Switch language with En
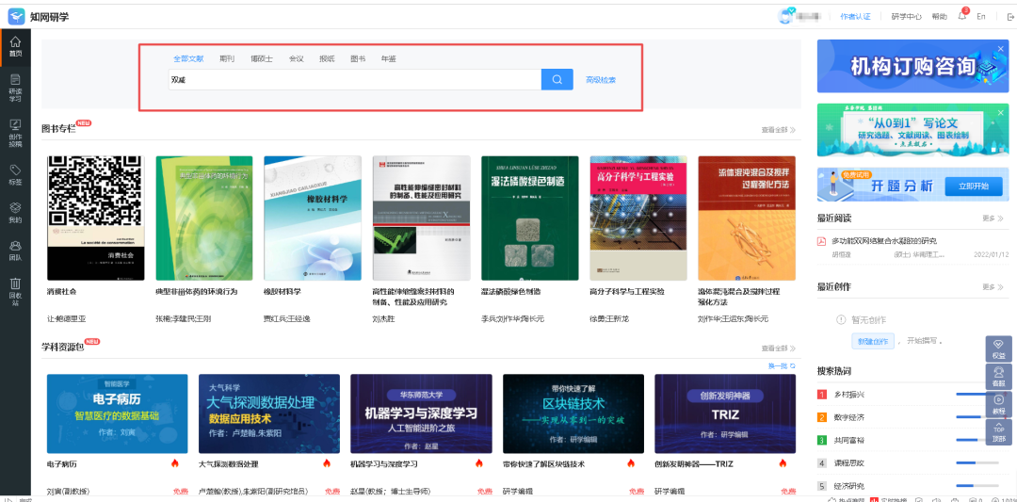 click(x=981, y=17)
